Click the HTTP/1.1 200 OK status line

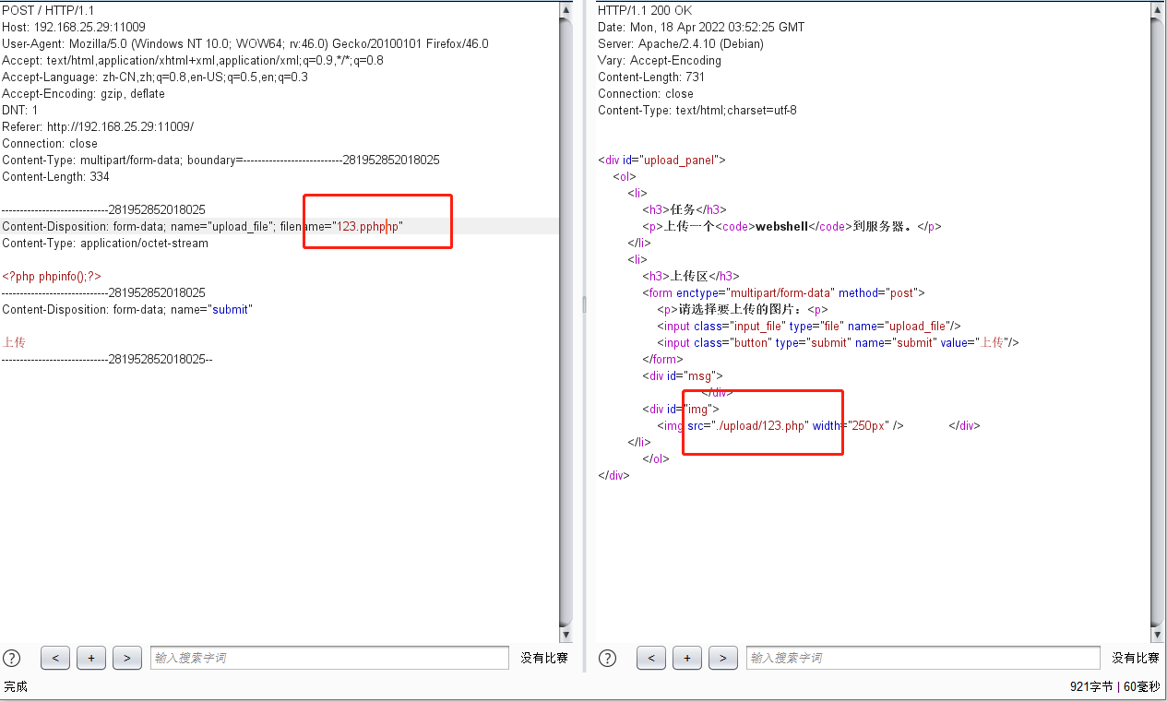(645, 10)
